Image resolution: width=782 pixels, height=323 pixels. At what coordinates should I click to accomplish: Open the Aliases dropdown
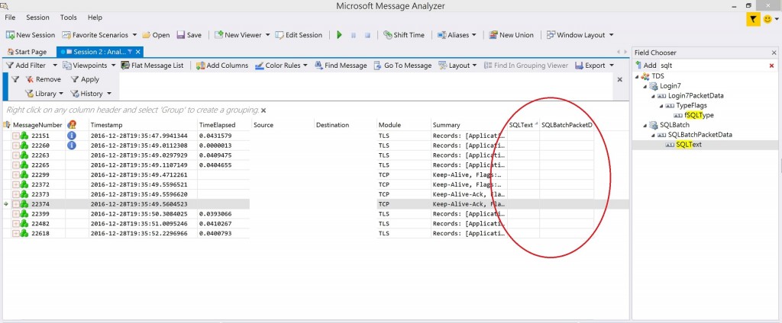[x=457, y=35]
